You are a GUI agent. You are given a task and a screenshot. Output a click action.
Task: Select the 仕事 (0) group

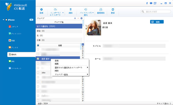coord(59,40)
